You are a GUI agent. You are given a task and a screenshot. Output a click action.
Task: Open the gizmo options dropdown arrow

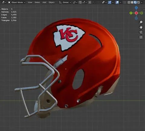point(113,2)
